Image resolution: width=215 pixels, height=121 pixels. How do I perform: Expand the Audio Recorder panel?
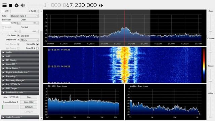20,117
